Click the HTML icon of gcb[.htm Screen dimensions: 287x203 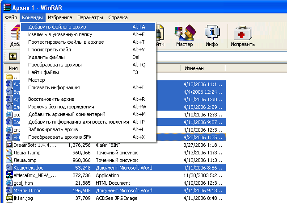[9, 183]
